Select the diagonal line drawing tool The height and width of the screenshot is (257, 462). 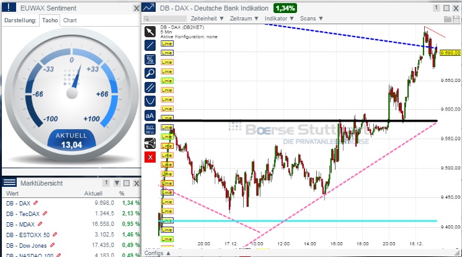point(150,45)
